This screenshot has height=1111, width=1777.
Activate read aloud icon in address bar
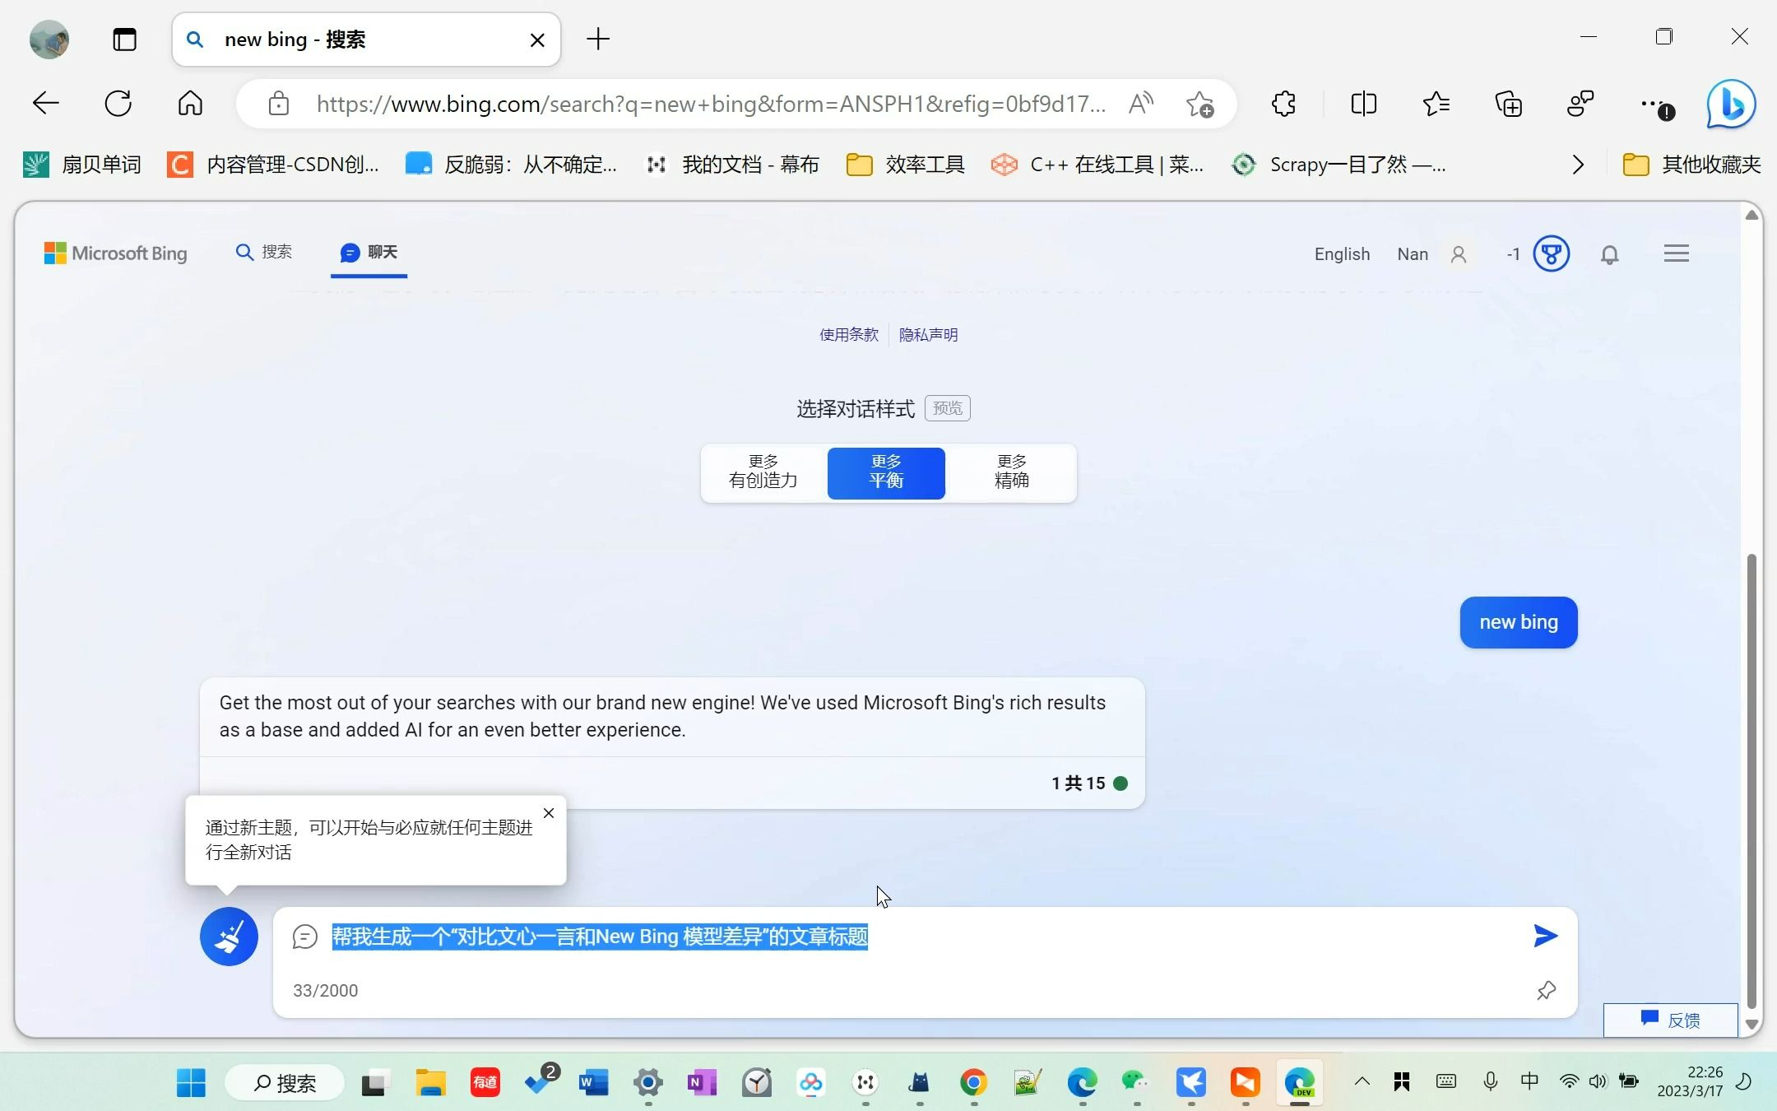pos(1140,104)
